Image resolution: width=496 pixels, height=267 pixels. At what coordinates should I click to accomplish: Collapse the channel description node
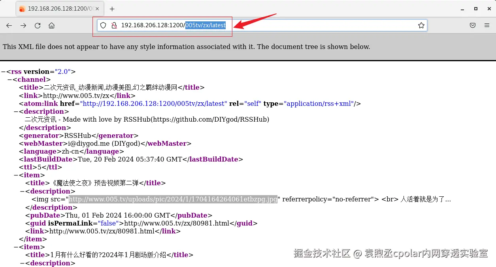(x=16, y=112)
